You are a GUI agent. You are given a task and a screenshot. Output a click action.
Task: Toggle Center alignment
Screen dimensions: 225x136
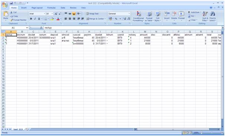tap(70, 19)
